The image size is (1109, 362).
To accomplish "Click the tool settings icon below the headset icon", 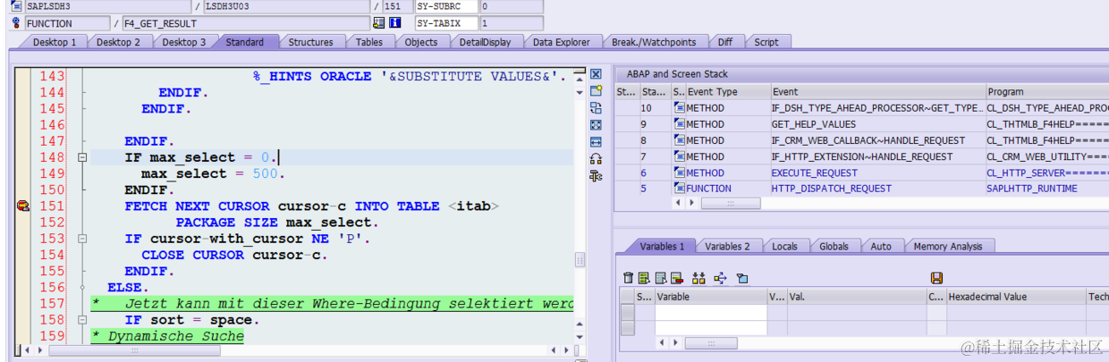I will point(596,176).
